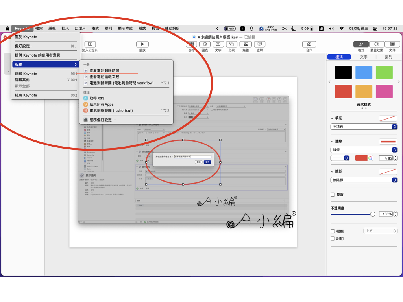Image resolution: width=403 pixels, height=302 pixels.
Task: Click the moon Do Not Disturb icon
Action: pyautogui.click(x=294, y=28)
